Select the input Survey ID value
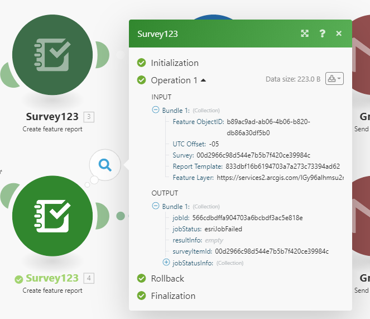This screenshot has width=370, height=319. [253, 155]
